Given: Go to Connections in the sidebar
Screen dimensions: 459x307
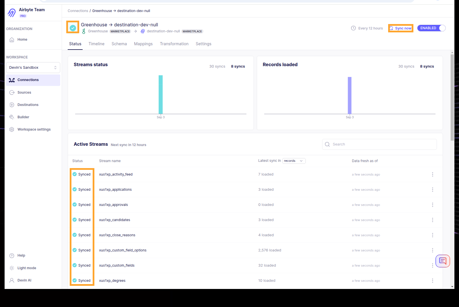Looking at the screenshot, I should click(33, 80).
